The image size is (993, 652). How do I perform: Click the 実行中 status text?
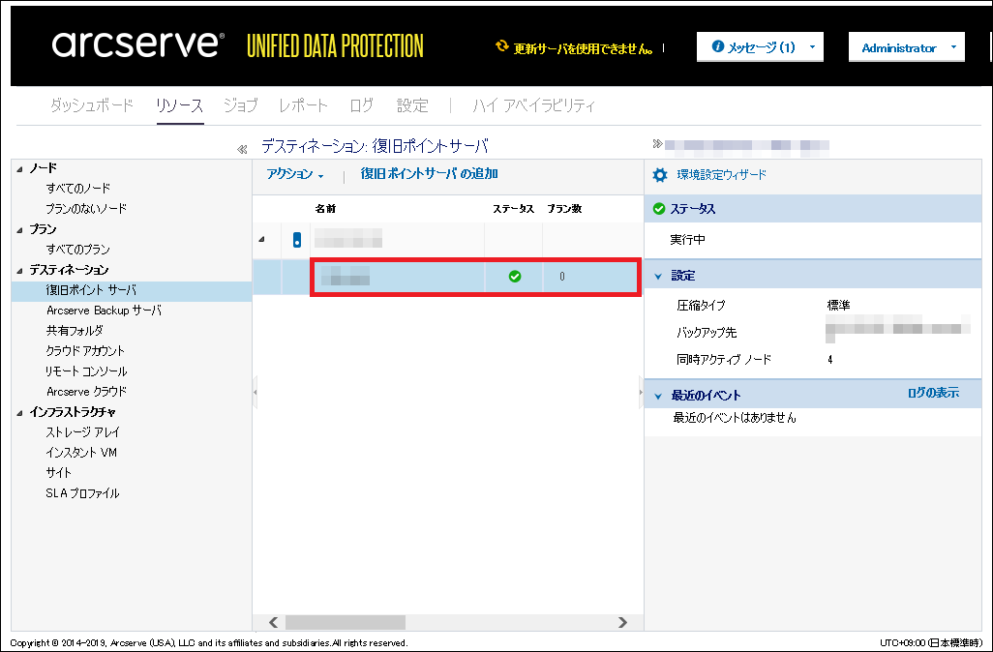tap(688, 240)
